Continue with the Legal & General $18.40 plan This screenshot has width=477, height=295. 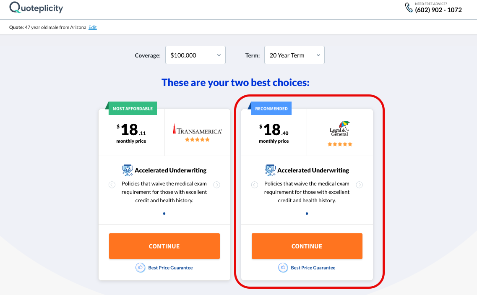tap(307, 246)
